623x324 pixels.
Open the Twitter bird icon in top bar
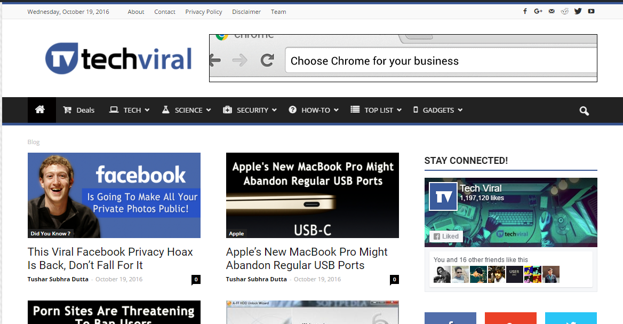[x=578, y=11]
